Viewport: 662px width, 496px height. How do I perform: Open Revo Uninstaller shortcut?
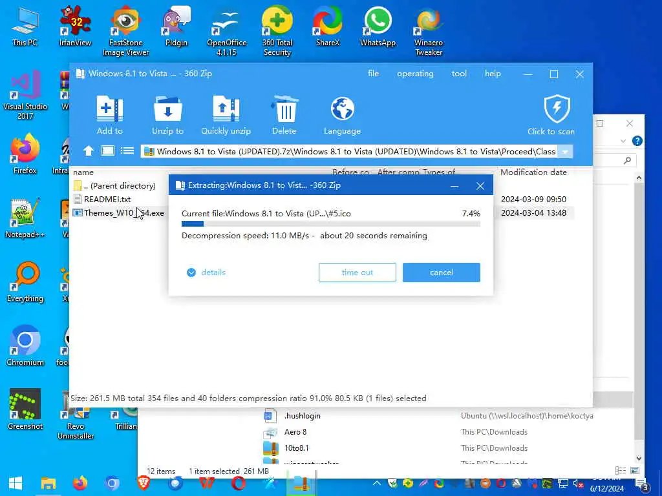[x=76, y=415]
